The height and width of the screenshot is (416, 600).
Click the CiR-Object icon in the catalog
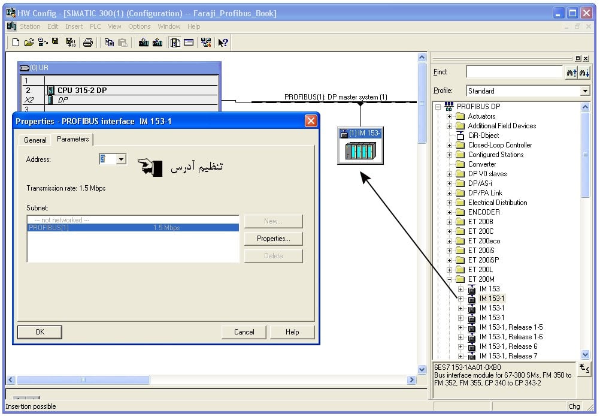coord(460,135)
